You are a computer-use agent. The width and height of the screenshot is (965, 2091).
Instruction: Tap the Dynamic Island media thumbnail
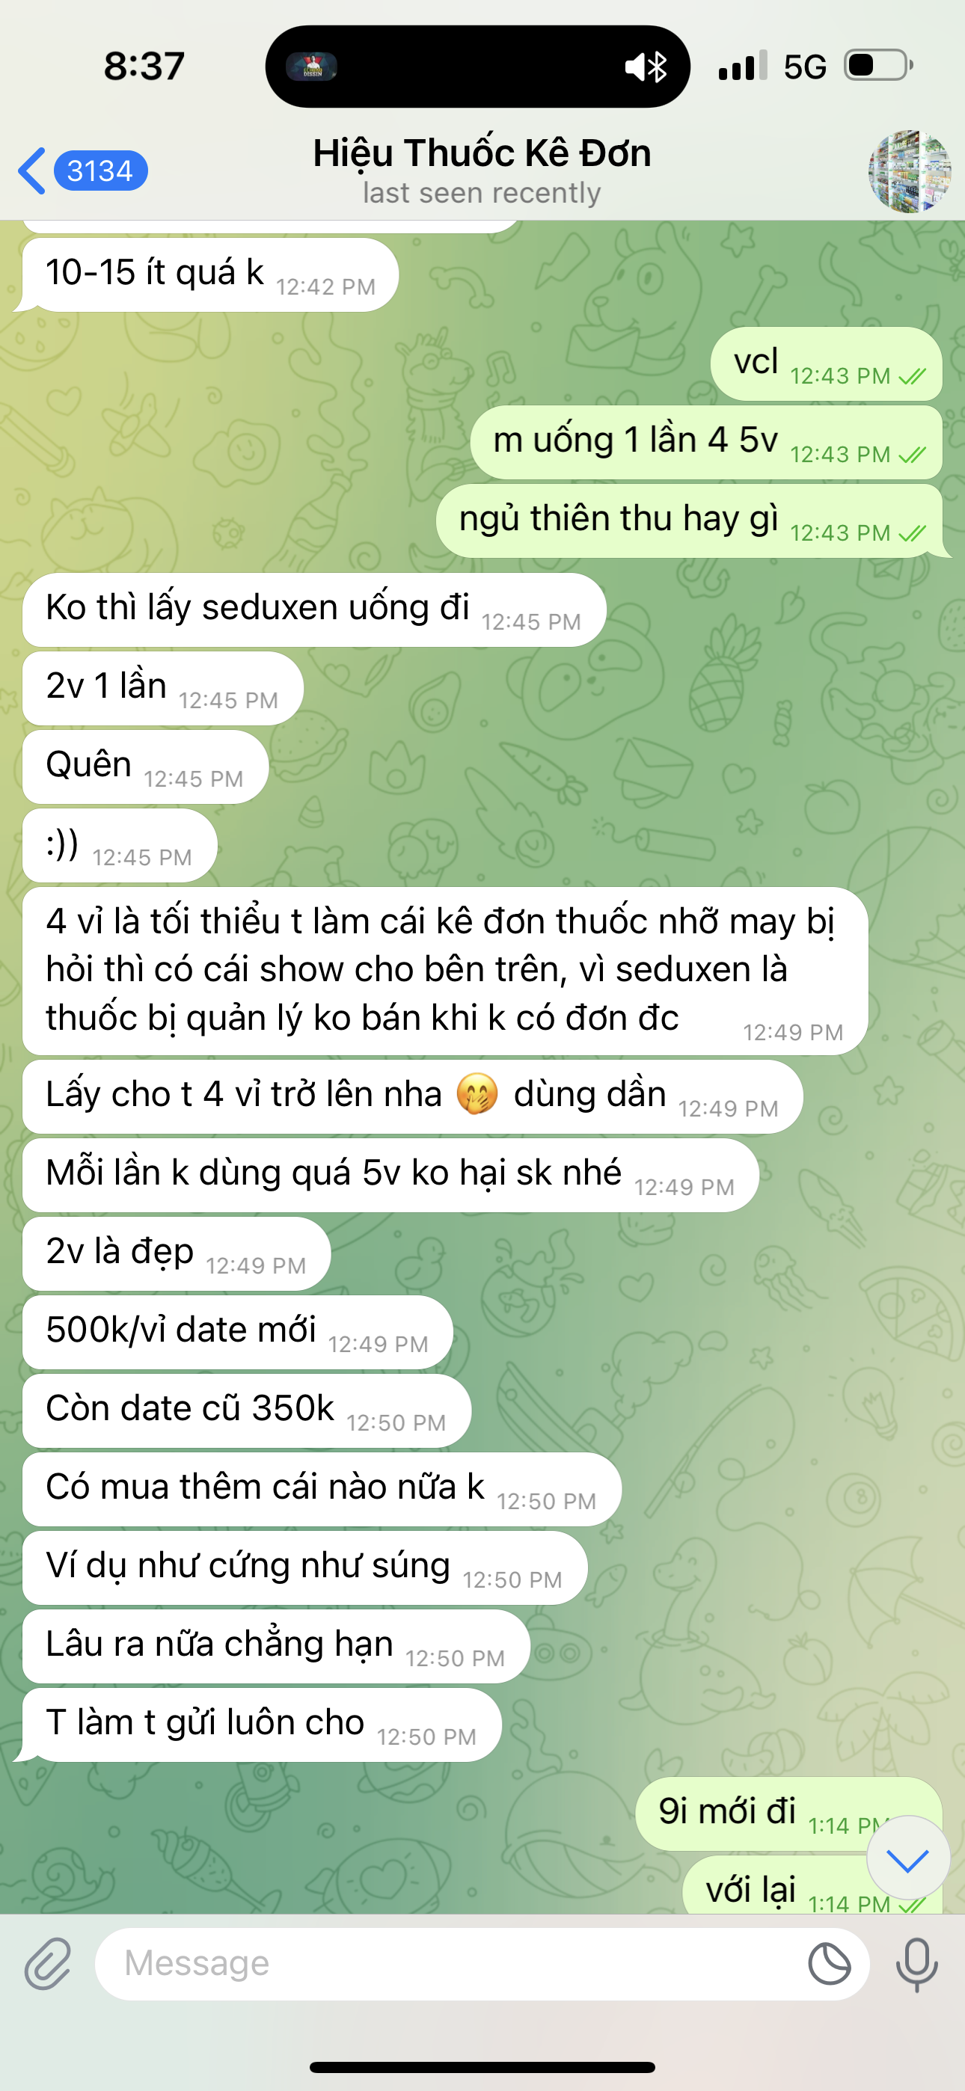pyautogui.click(x=311, y=67)
